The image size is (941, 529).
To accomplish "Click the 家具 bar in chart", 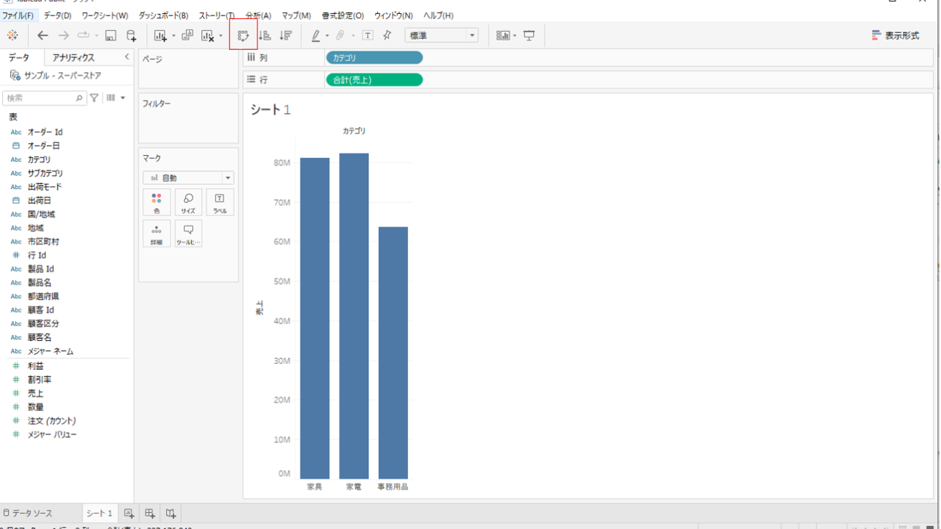I will click(x=315, y=318).
